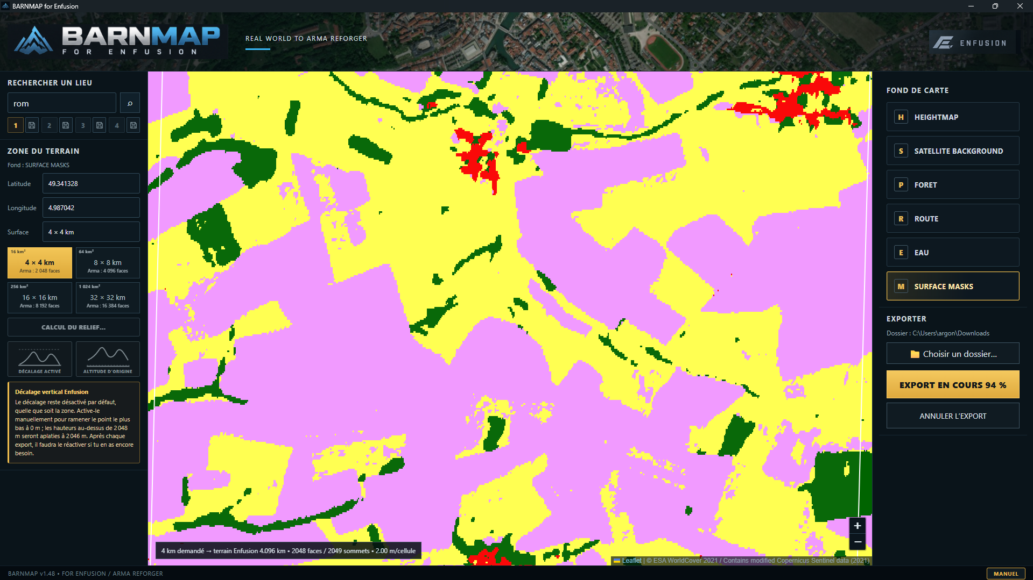Click the Surface value field
This screenshot has width=1033, height=580.
91,232
